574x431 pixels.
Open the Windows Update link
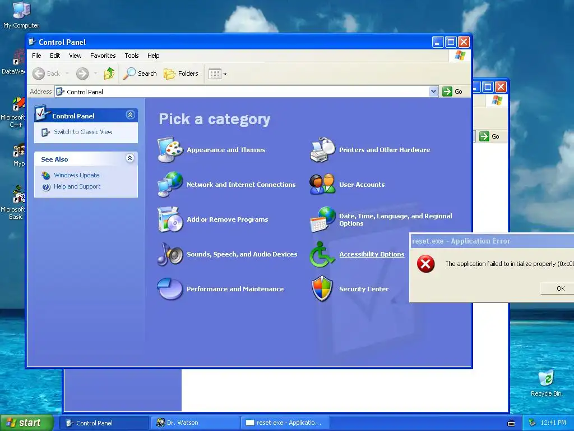pyautogui.click(x=76, y=175)
